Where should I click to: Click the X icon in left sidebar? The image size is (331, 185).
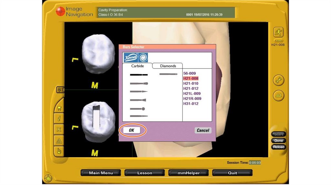pos(59,130)
